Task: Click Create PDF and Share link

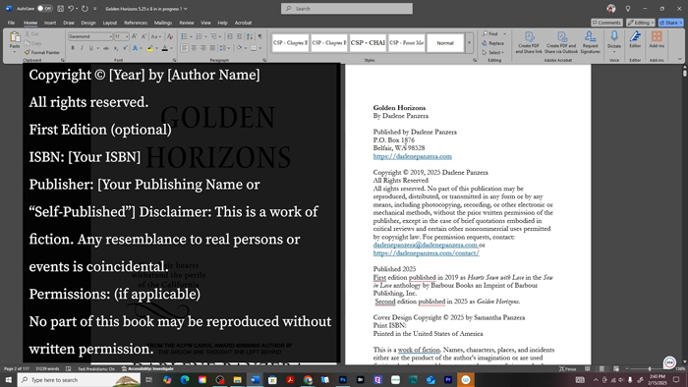Action: (529, 42)
